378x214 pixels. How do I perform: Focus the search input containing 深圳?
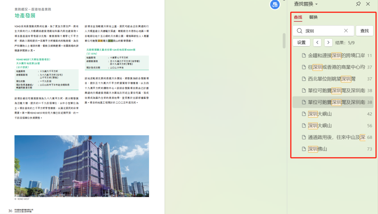click(x=322, y=31)
